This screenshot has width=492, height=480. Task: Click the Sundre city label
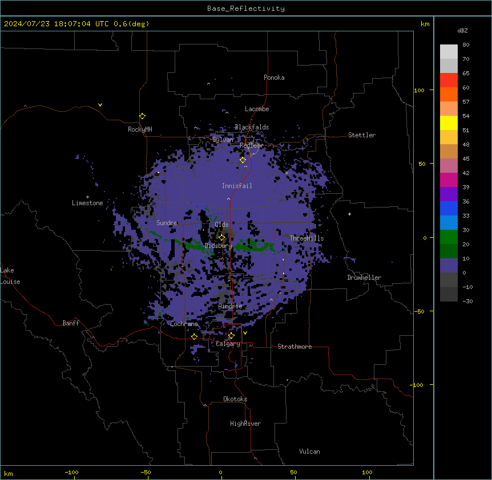pos(167,223)
